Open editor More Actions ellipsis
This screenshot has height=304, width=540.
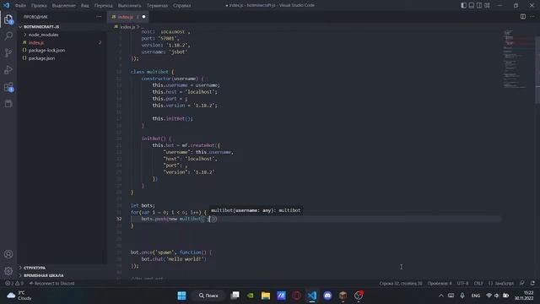click(x=532, y=17)
